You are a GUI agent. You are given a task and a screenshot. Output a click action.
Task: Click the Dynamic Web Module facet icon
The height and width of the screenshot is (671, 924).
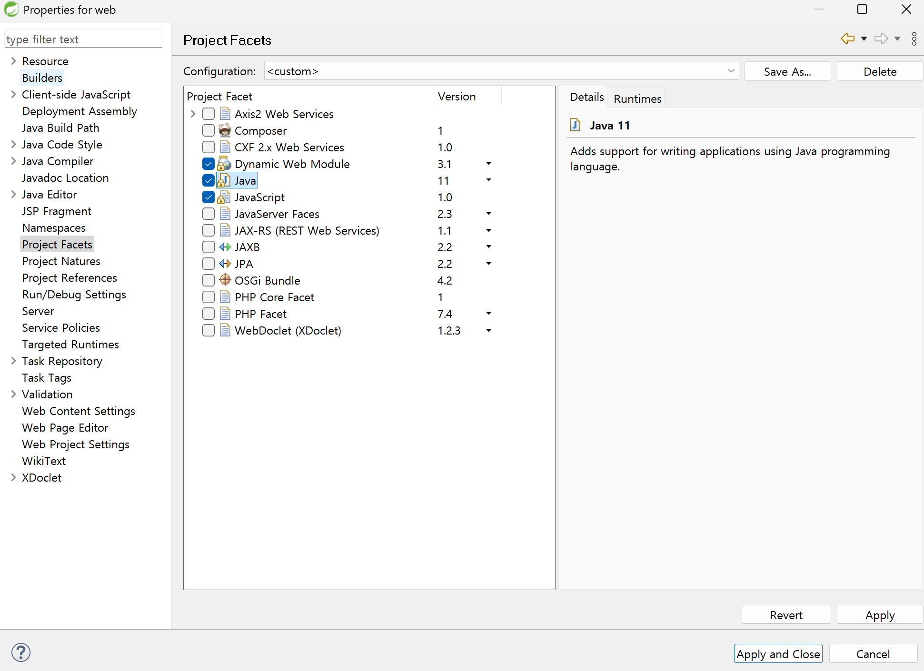pyautogui.click(x=224, y=164)
